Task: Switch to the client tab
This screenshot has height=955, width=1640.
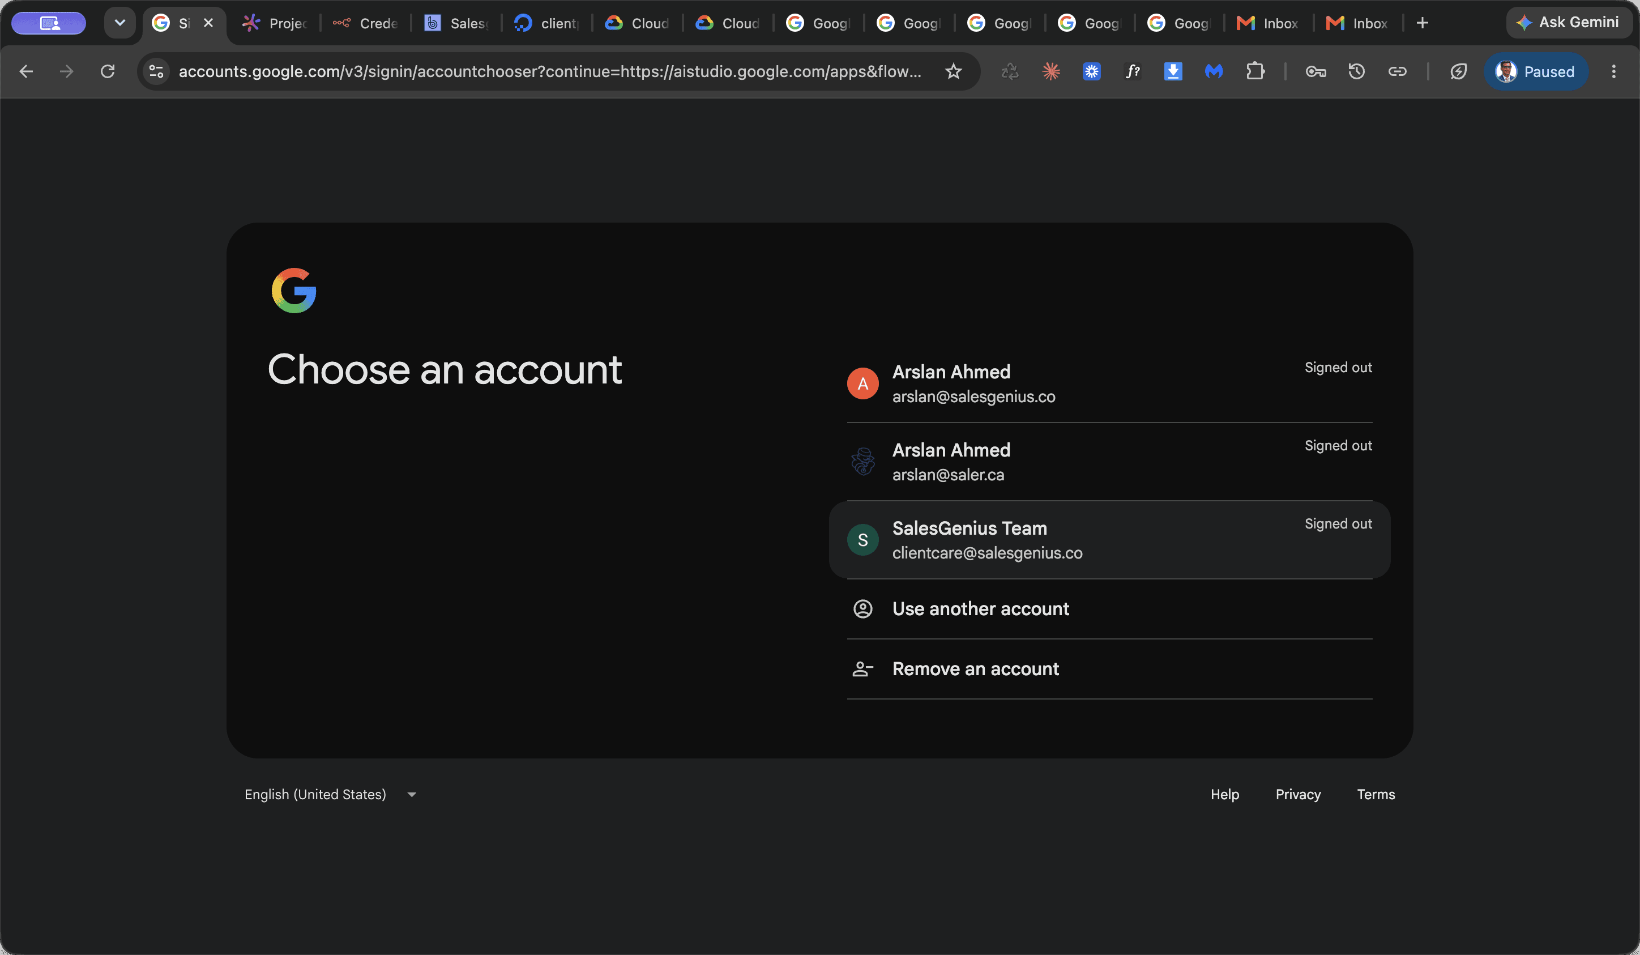Action: [546, 23]
